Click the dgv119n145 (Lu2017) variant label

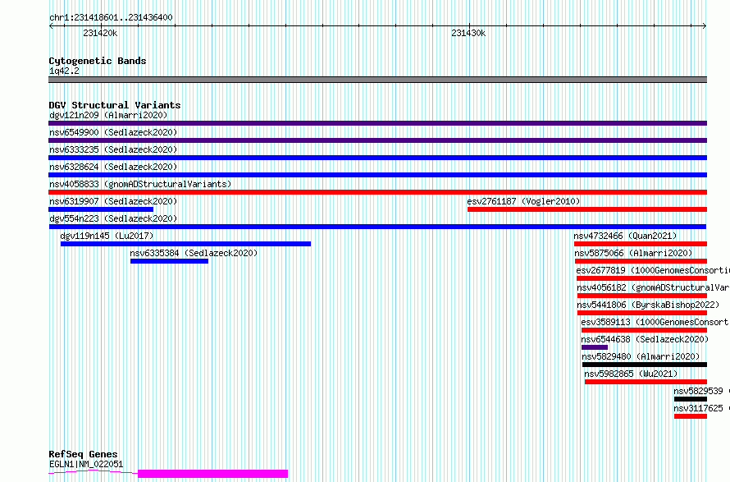[107, 236]
